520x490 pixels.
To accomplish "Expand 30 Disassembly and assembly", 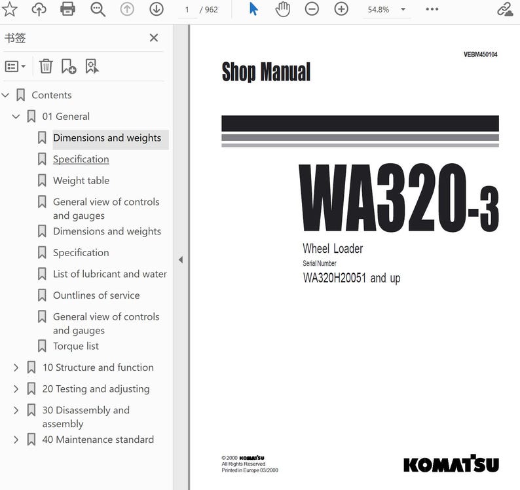I will [x=16, y=410].
